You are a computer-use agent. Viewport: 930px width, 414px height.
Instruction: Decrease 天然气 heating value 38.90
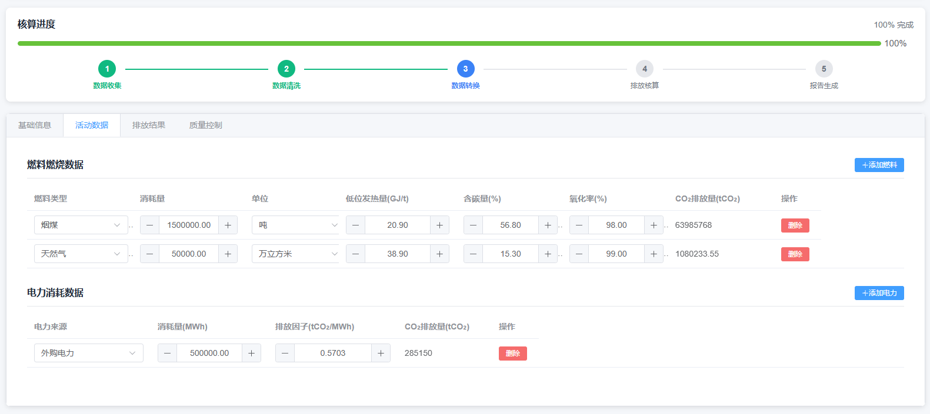coord(355,254)
